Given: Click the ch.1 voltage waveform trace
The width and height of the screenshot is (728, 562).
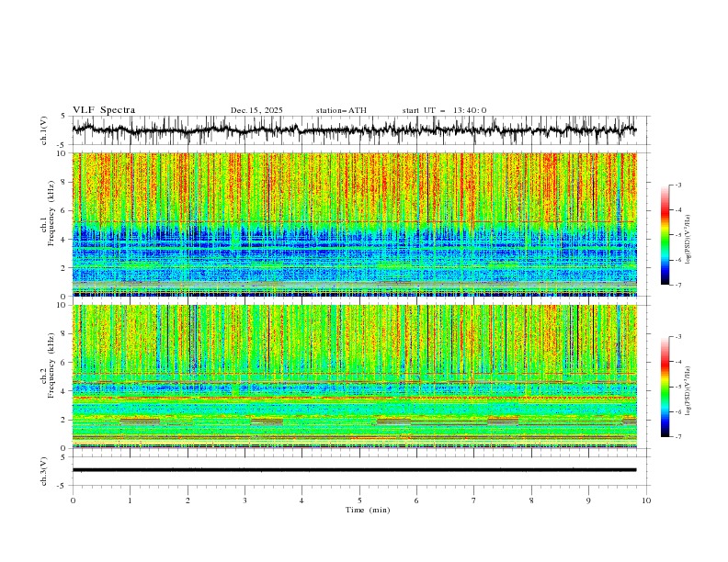Looking at the screenshot, I should coord(354,130).
